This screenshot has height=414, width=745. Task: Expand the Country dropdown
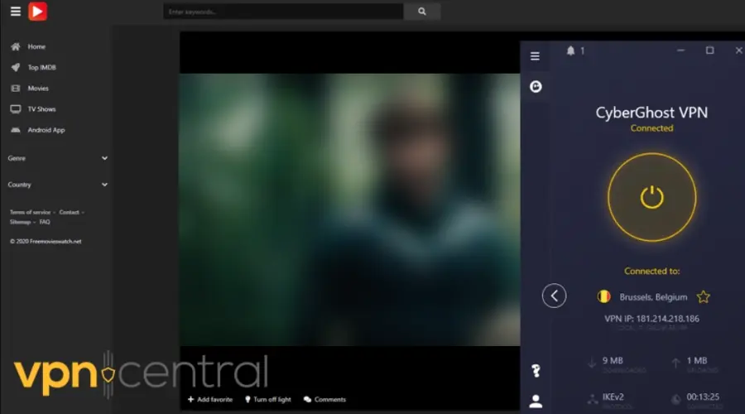(57, 185)
